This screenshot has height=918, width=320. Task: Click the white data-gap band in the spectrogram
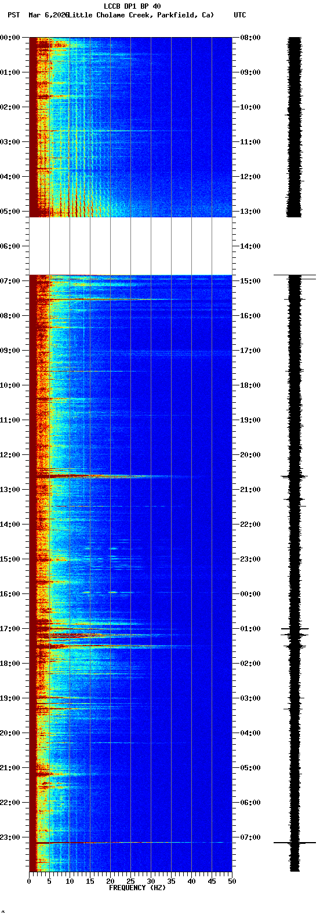tap(130, 246)
